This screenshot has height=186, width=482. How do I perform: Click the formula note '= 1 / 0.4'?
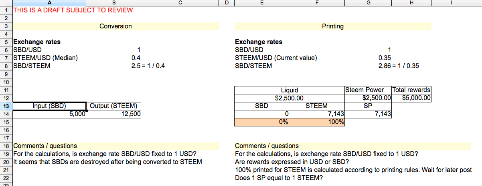(153, 66)
